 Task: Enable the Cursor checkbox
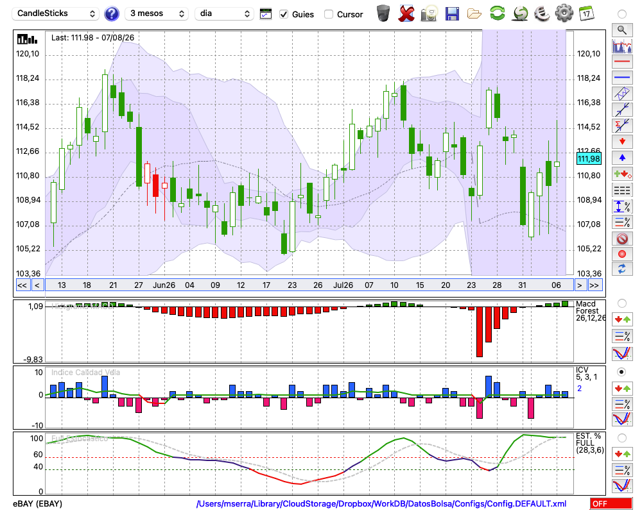pos(328,14)
